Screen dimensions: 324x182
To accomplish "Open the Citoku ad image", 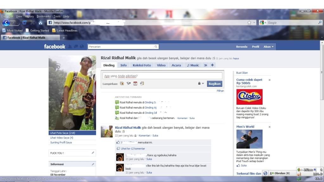I will [249, 97].
